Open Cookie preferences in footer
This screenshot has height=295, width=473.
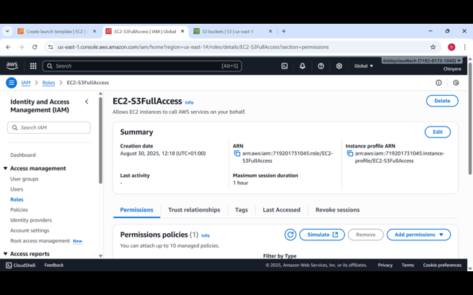click(442, 265)
